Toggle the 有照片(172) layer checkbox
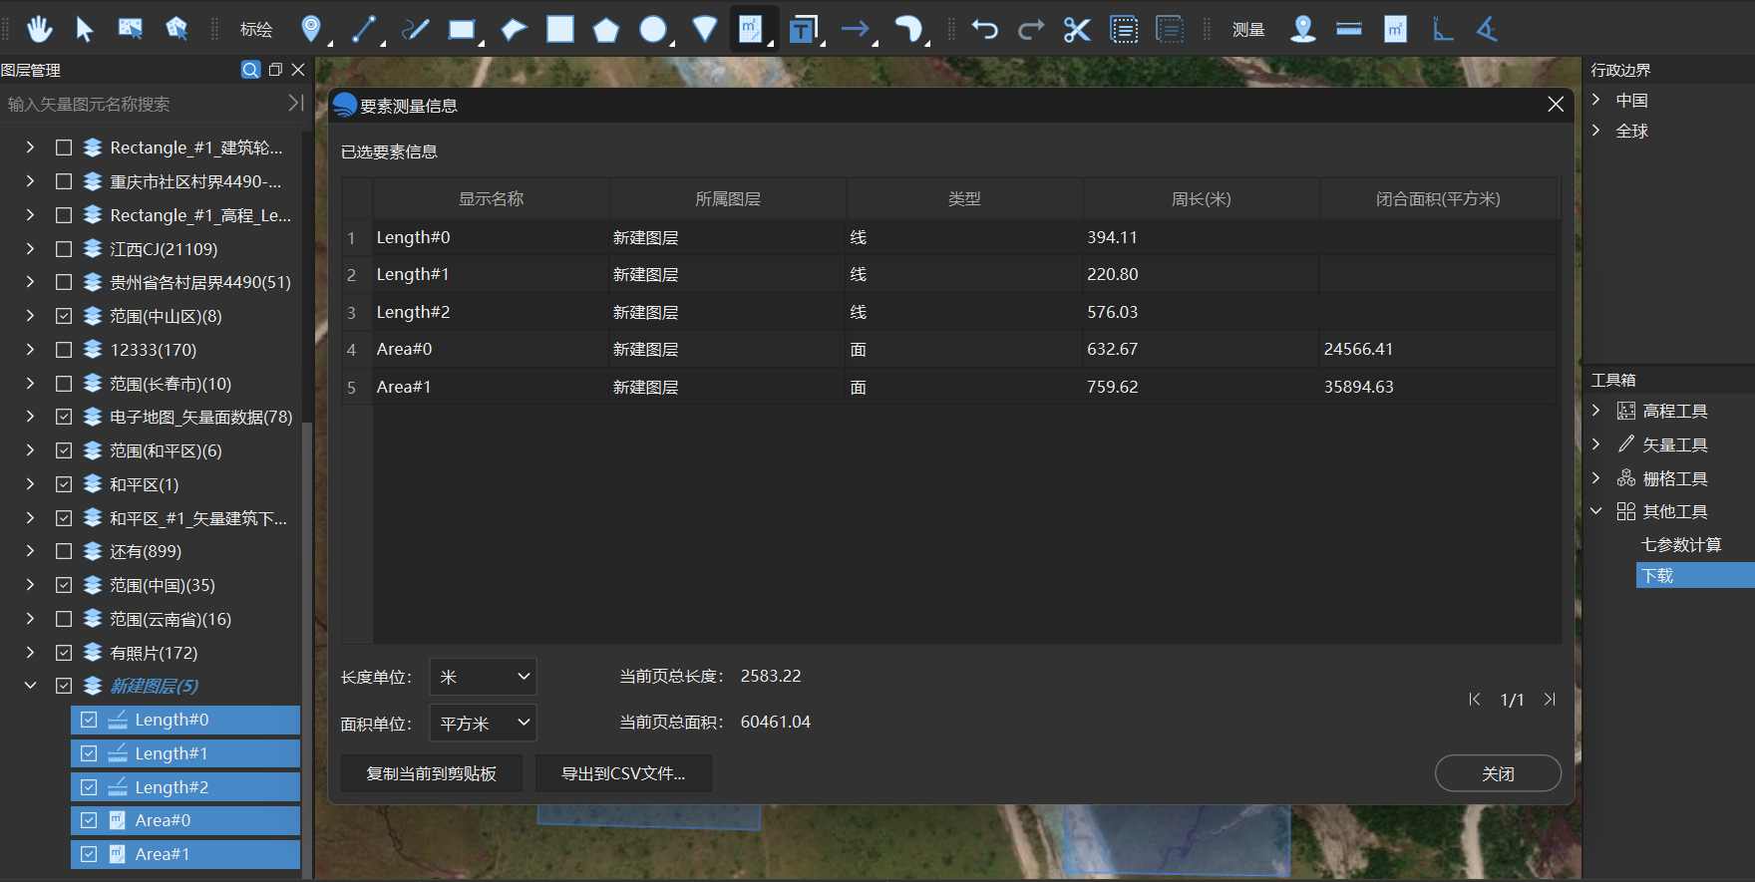 pyautogui.click(x=64, y=653)
